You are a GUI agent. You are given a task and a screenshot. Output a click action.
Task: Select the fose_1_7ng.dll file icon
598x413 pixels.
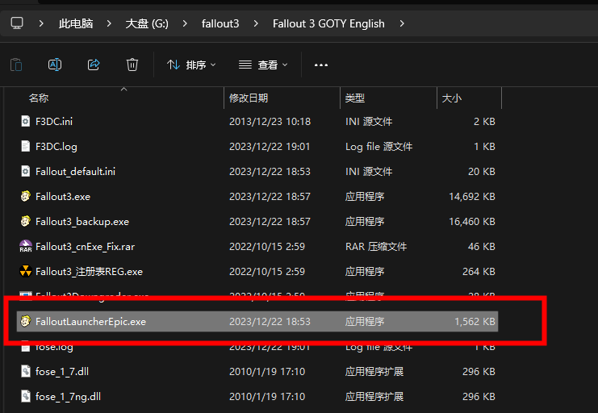[26, 396]
